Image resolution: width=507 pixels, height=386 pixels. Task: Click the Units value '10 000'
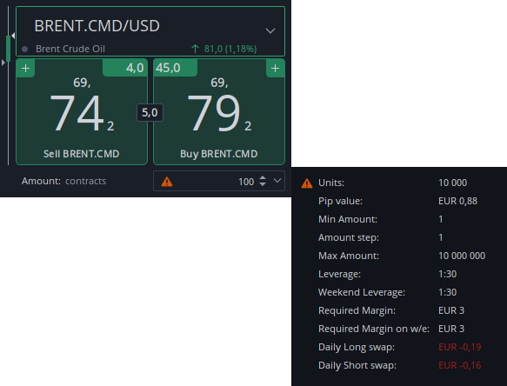pyautogui.click(x=453, y=183)
